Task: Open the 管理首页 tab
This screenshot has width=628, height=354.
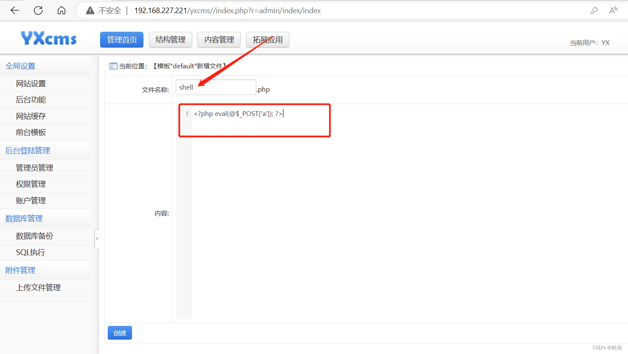Action: [122, 40]
